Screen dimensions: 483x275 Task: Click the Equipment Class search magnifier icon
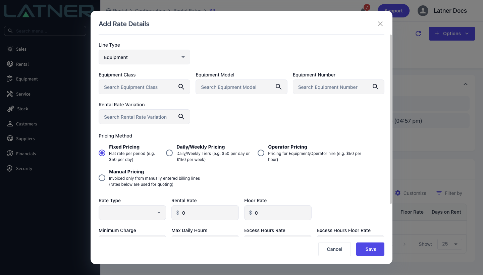pos(181,87)
